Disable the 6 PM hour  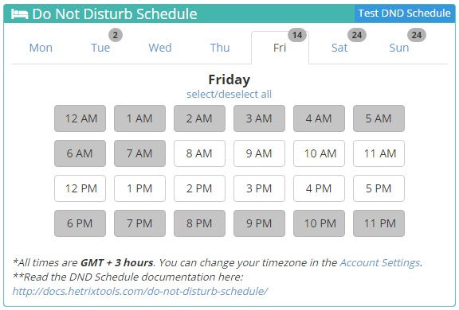coord(80,223)
